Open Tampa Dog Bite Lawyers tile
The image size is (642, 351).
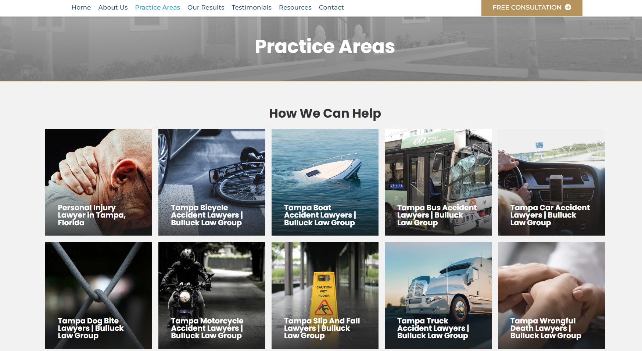(98, 295)
